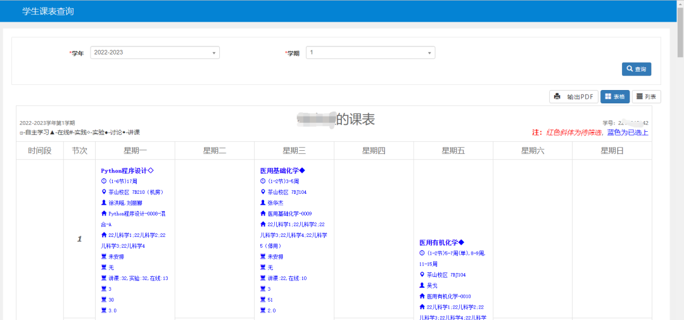Image resolution: width=684 pixels, height=320 pixels.
Task: Click clock icon under Python程序设计 course
Action: point(104,181)
